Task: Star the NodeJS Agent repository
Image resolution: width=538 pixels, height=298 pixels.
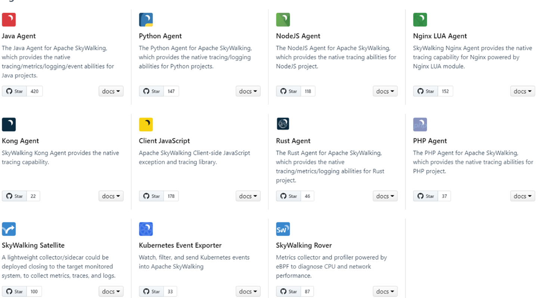Action: tap(288, 91)
